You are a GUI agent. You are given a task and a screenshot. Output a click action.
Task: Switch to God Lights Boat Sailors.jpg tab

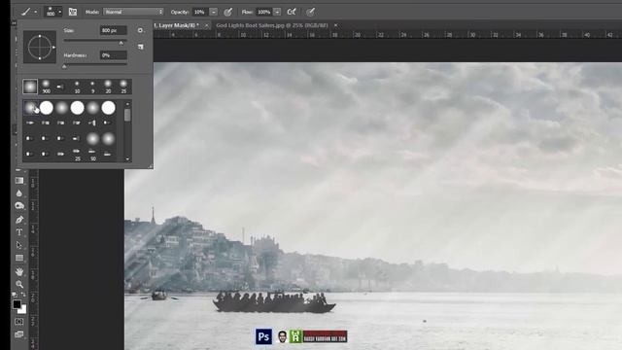pyautogui.click(x=272, y=25)
